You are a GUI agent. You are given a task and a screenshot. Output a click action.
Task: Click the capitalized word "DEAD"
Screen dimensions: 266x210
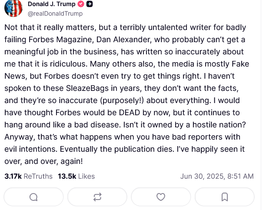(130, 113)
